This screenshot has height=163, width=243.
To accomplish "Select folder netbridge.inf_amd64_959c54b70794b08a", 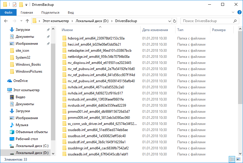I will coord(99,56).
